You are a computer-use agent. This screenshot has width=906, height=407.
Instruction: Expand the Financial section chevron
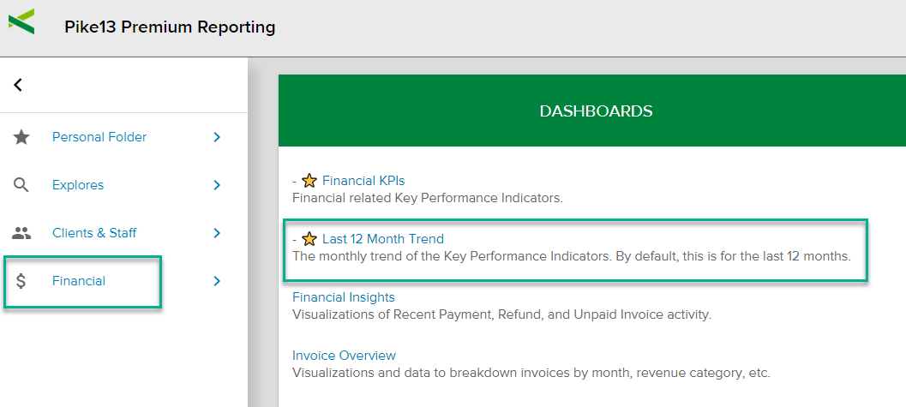(x=217, y=281)
